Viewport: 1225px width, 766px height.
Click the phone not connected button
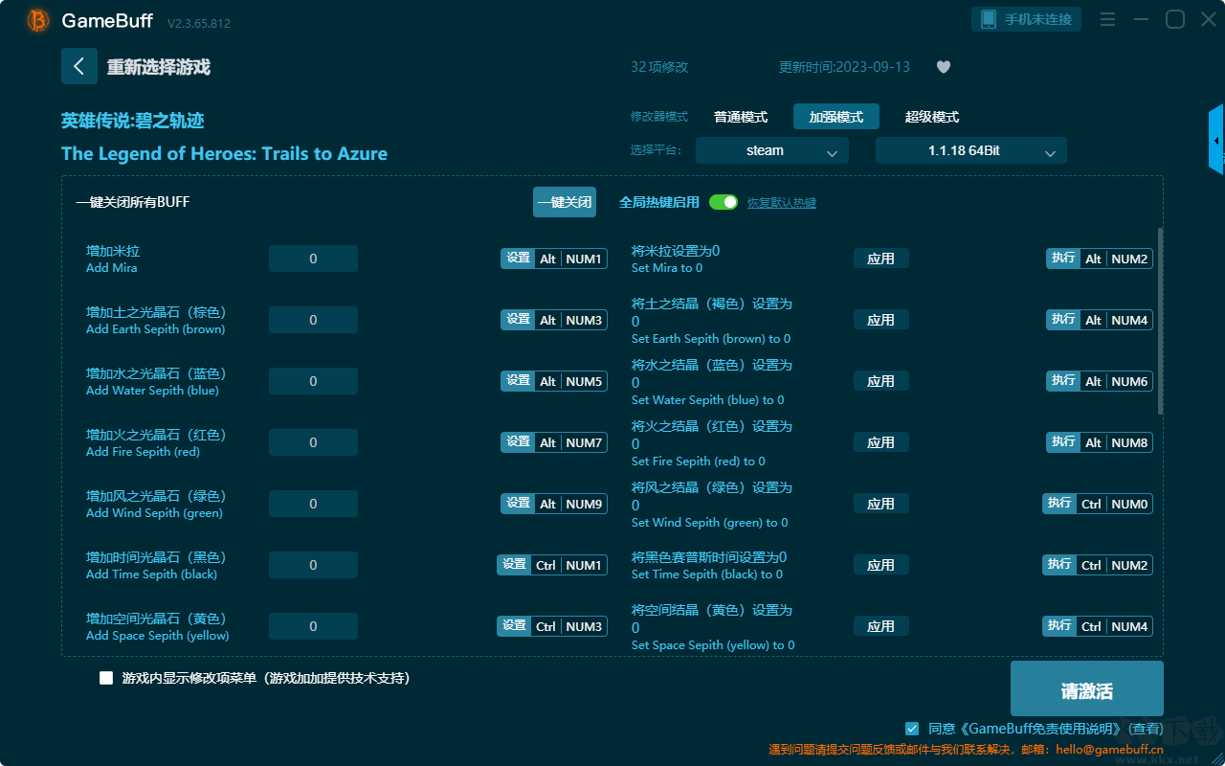click(1027, 19)
